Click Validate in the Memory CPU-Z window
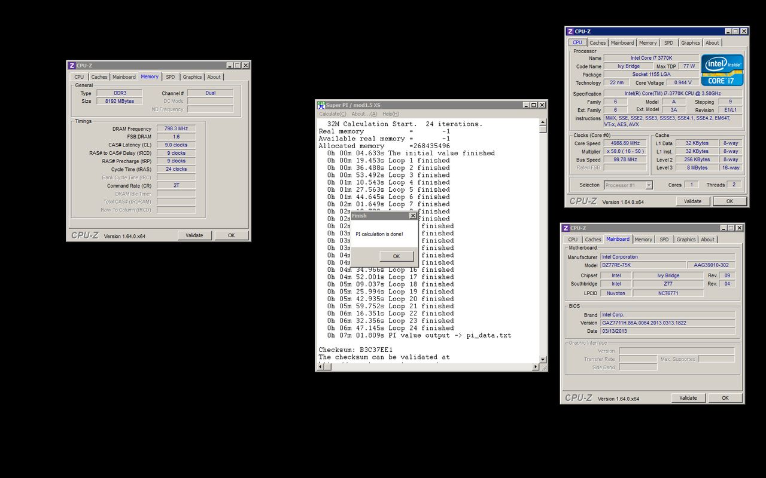Viewport: 766px width, 478px height. click(194, 235)
